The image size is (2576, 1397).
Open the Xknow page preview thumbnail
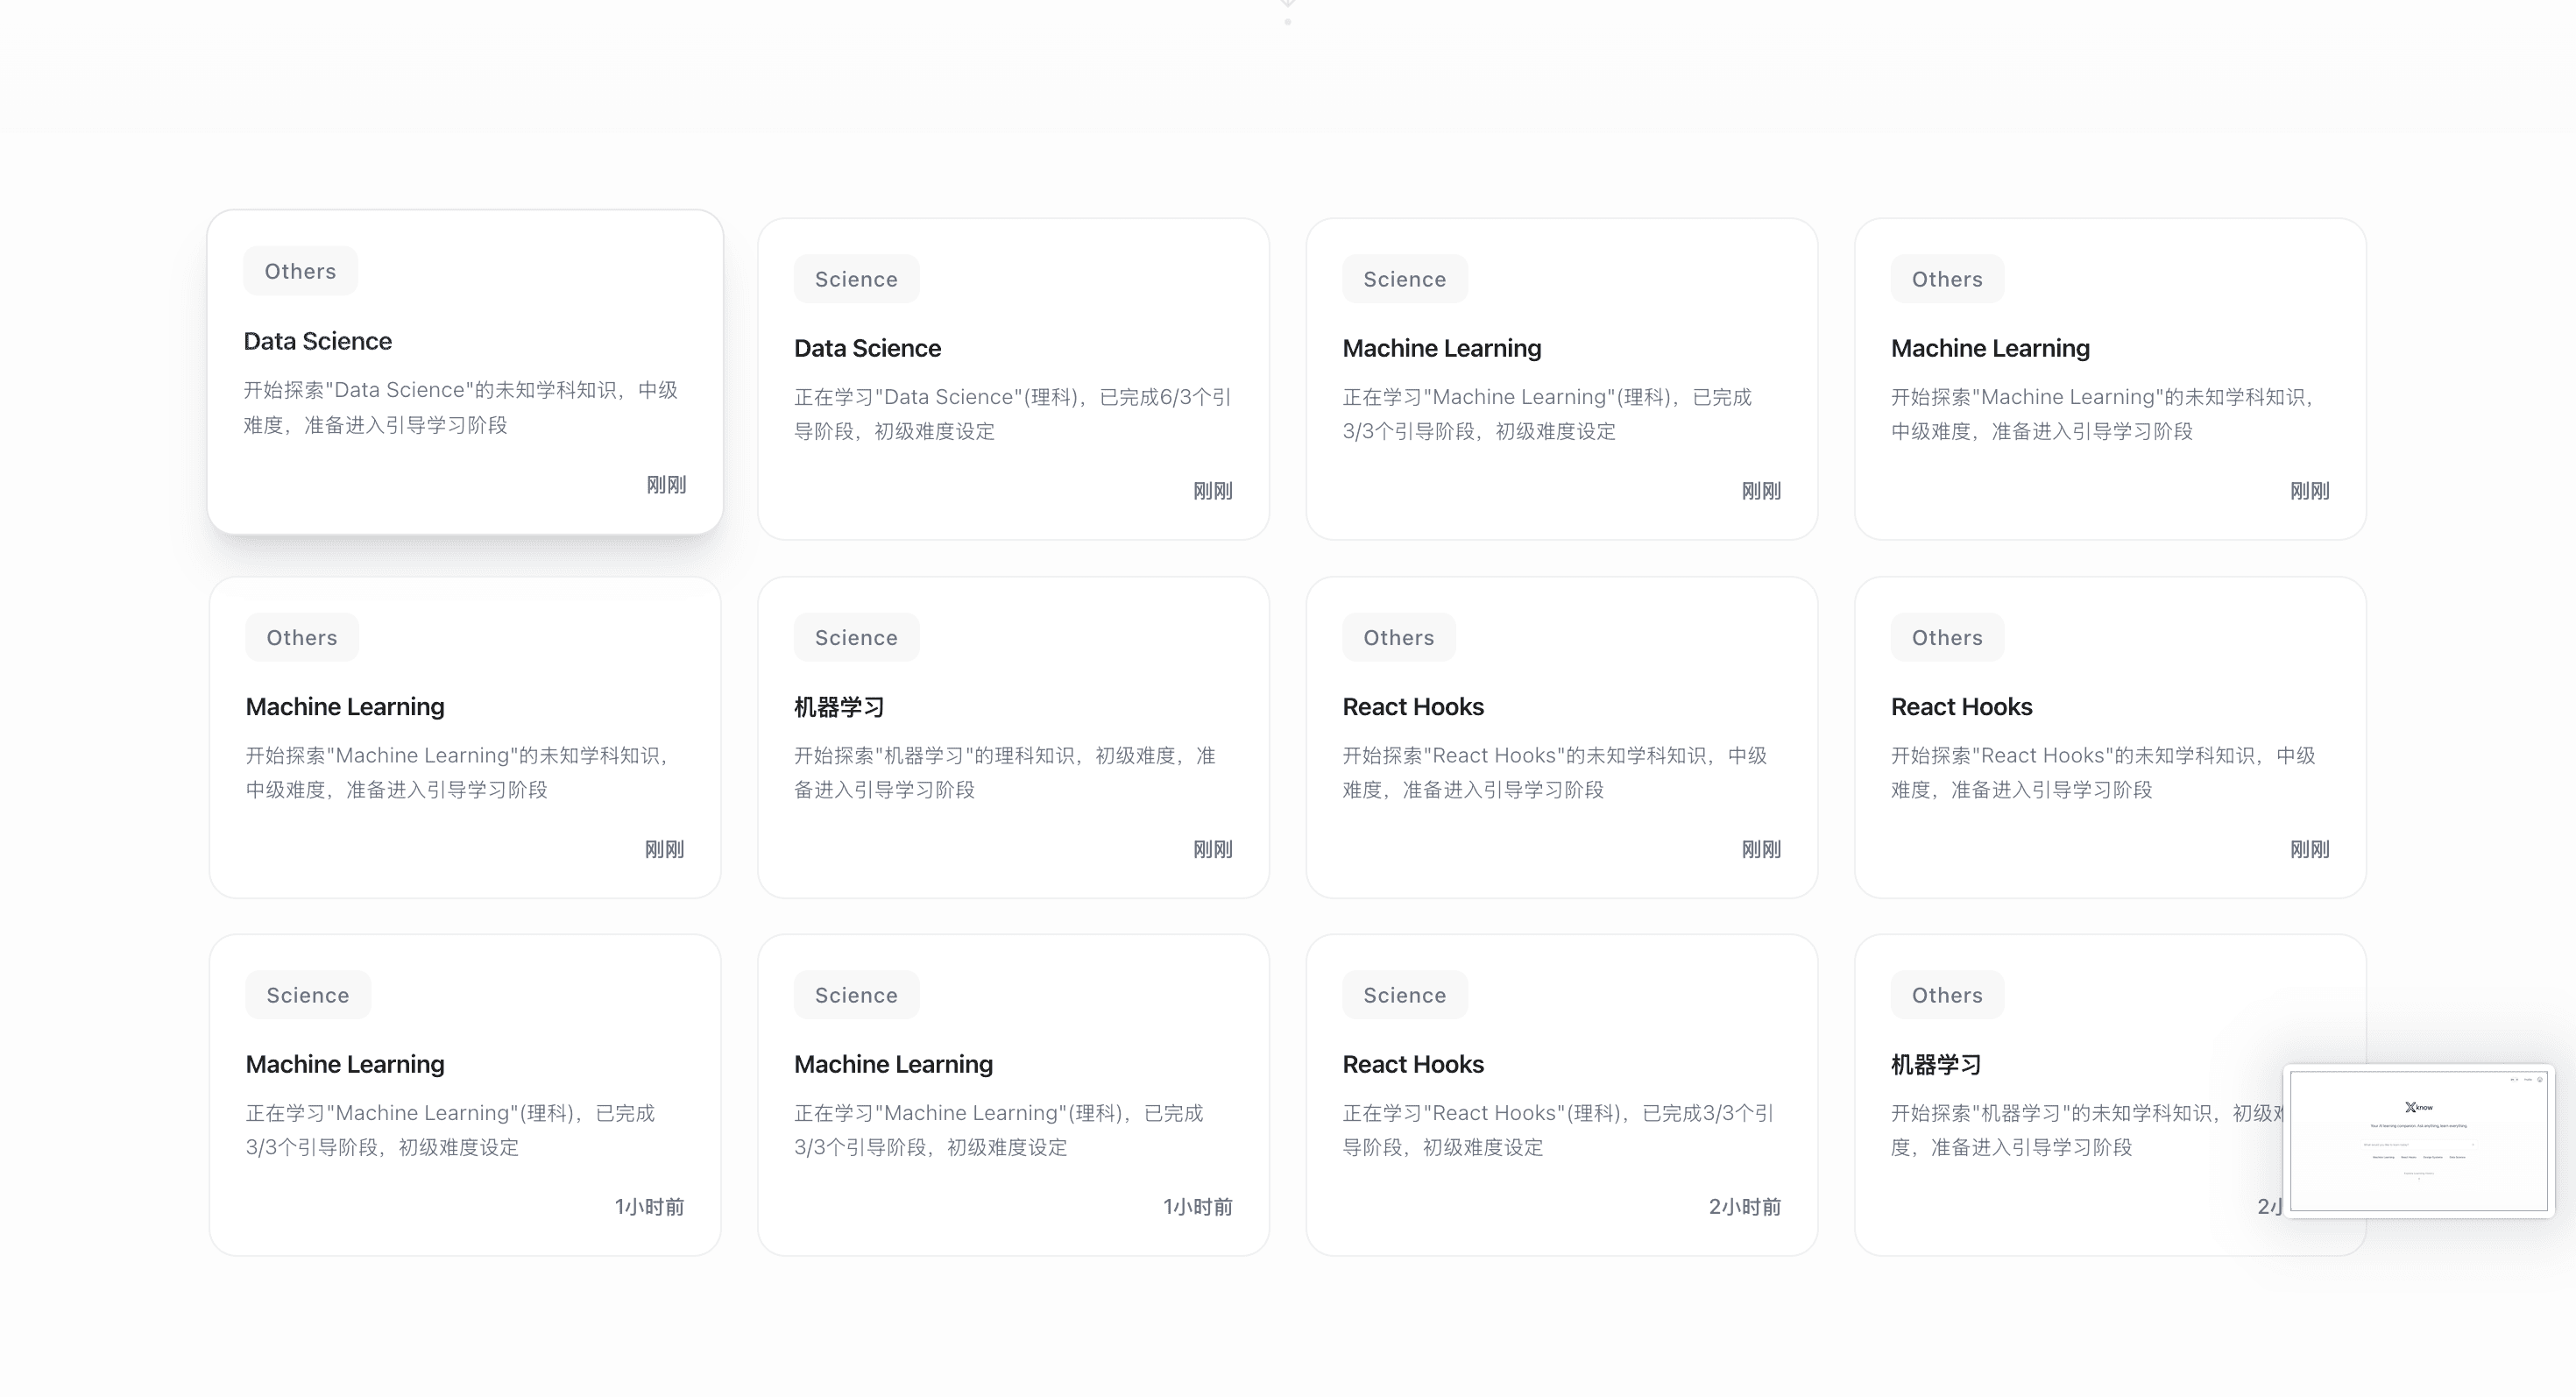2418,1141
